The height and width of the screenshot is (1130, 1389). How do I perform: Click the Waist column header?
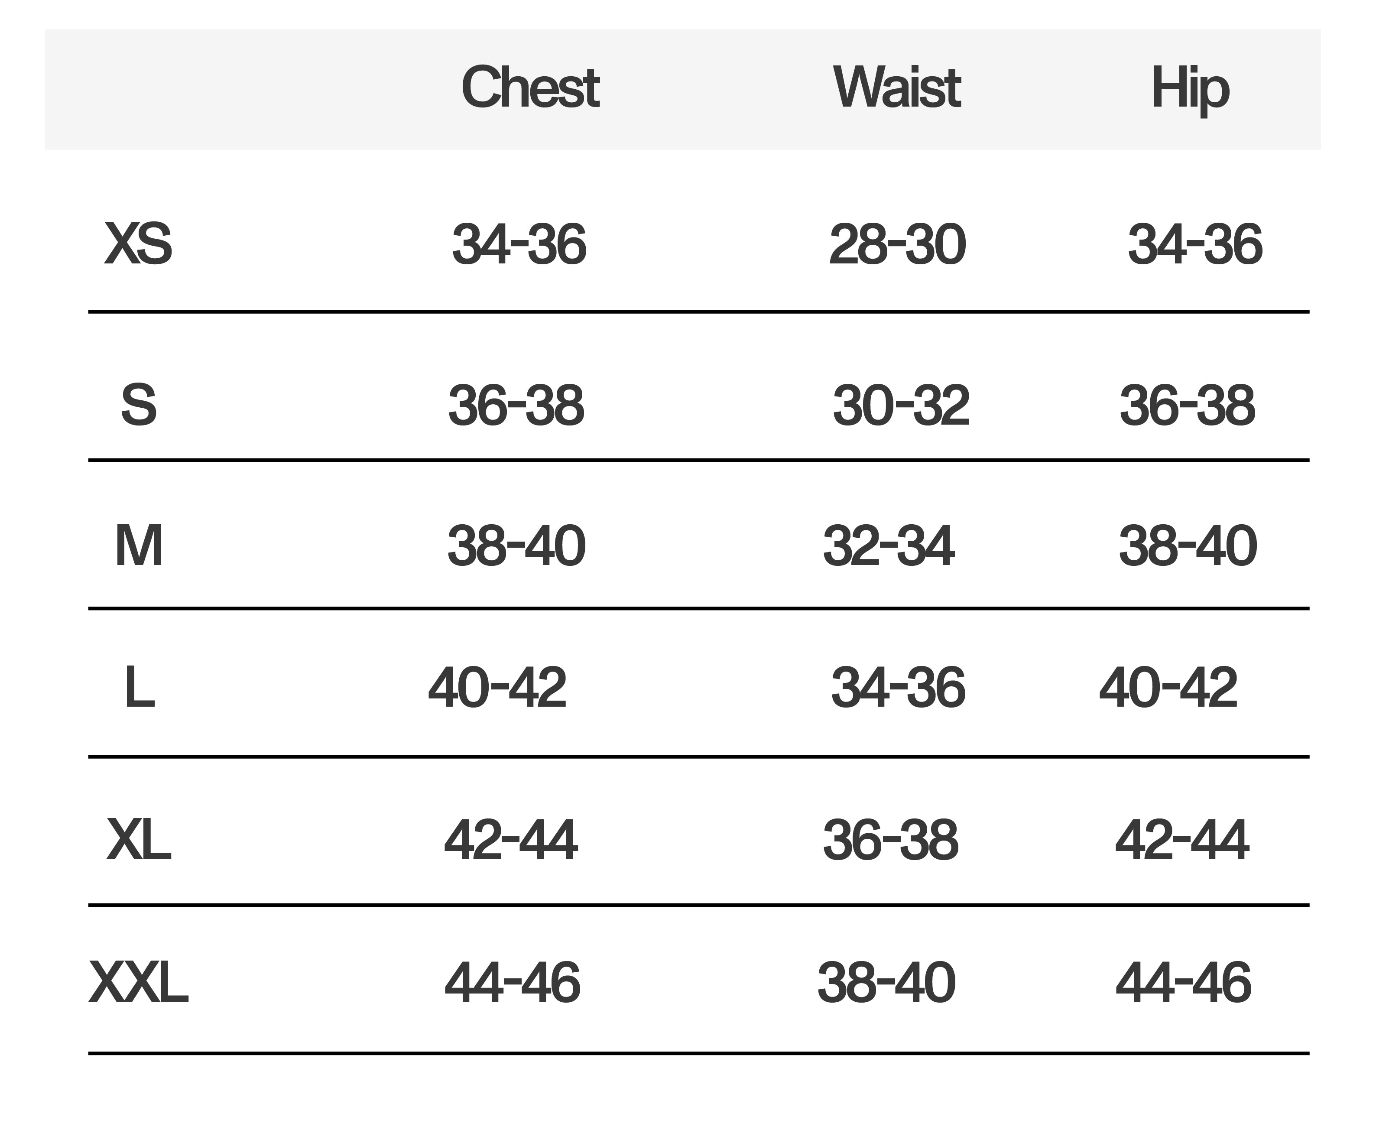point(896,87)
